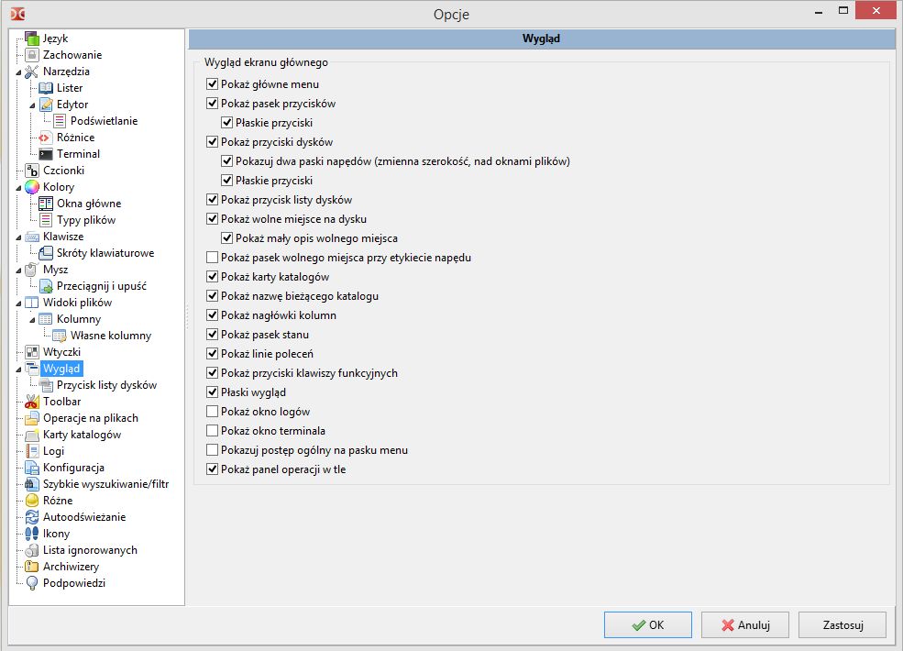This screenshot has height=651, width=903.
Task: Open Przycisk listy dysków settings page
Action: pos(106,385)
